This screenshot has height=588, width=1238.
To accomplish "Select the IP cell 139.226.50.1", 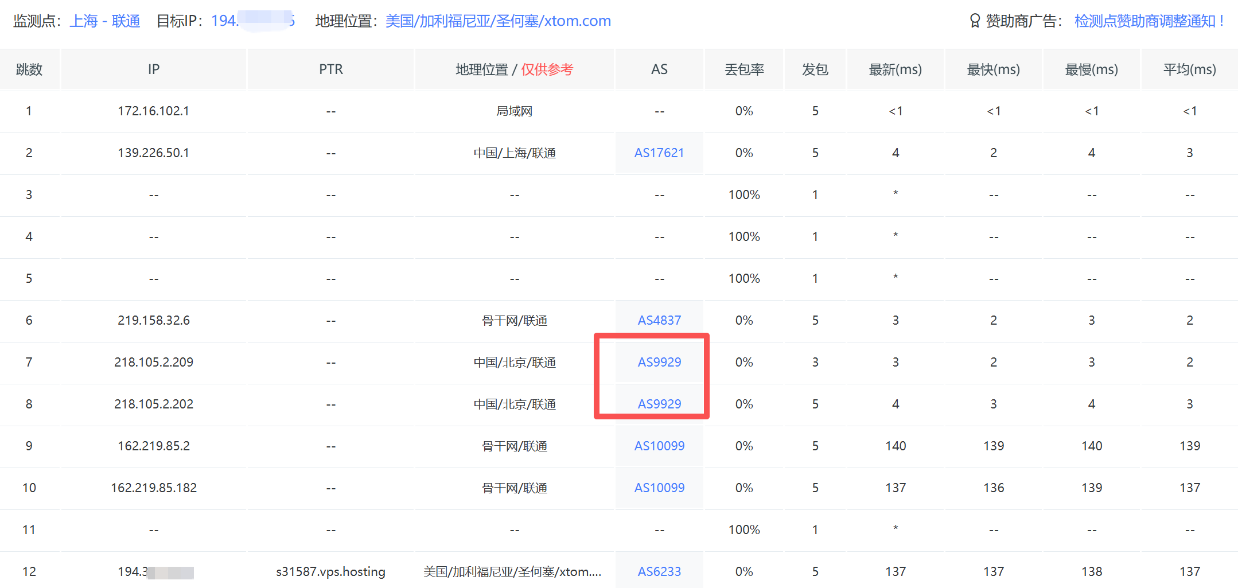I will click(154, 153).
